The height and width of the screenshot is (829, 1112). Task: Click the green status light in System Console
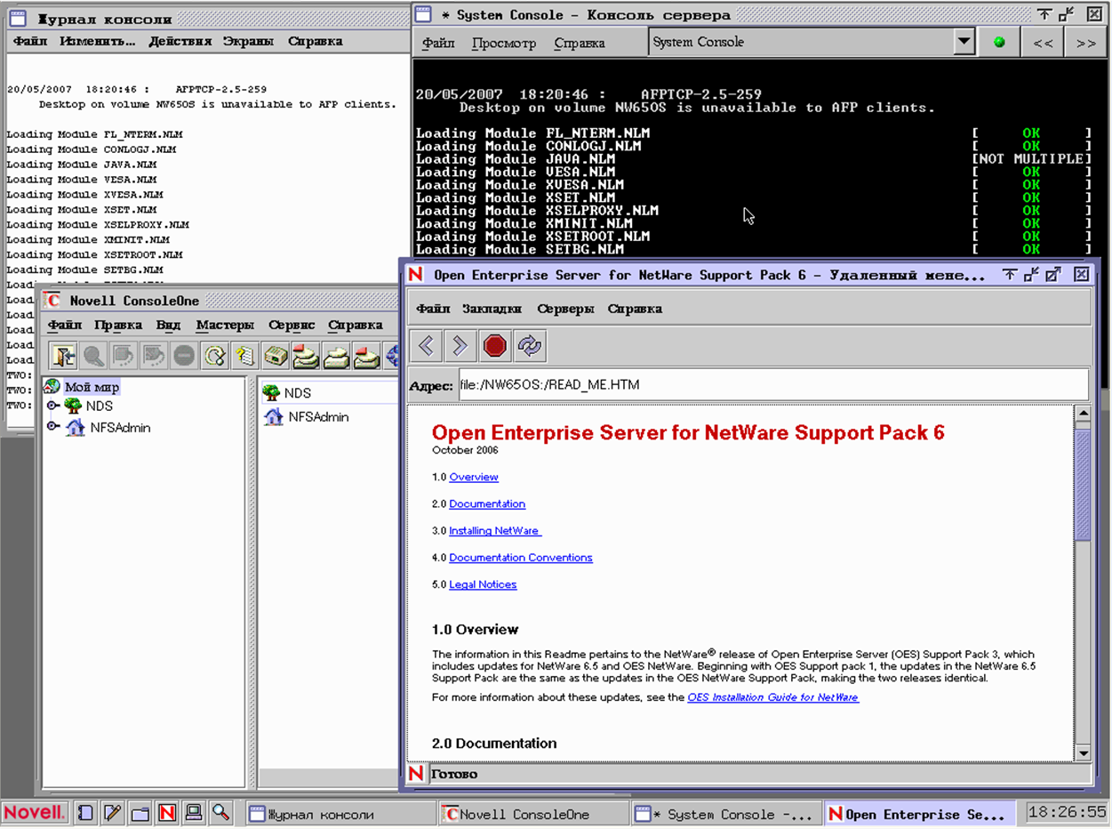999,42
